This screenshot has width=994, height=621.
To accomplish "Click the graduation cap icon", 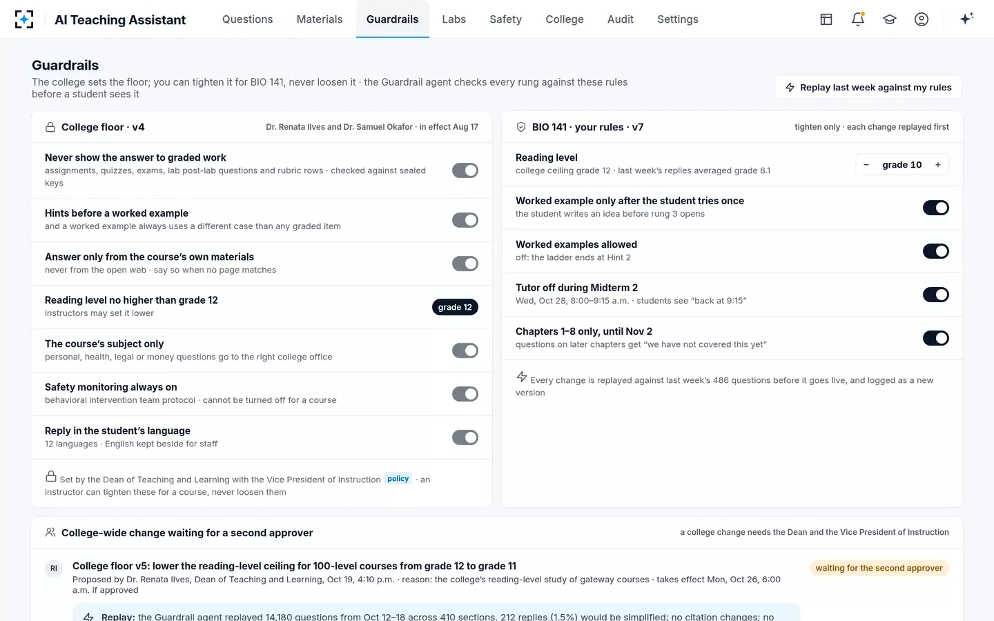I will point(890,19).
